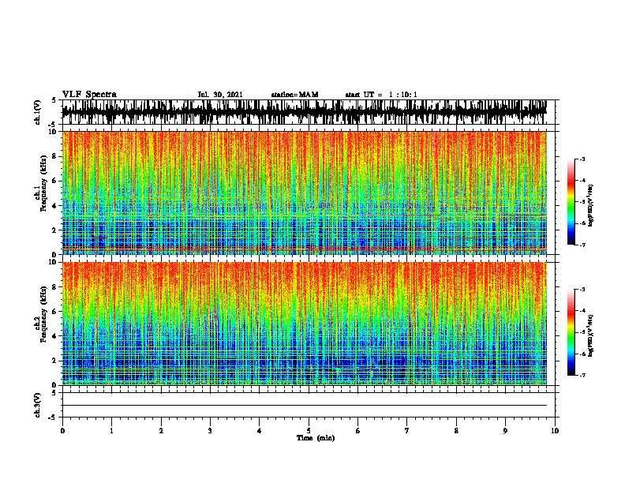Click time axis tick label '7'

(407, 431)
